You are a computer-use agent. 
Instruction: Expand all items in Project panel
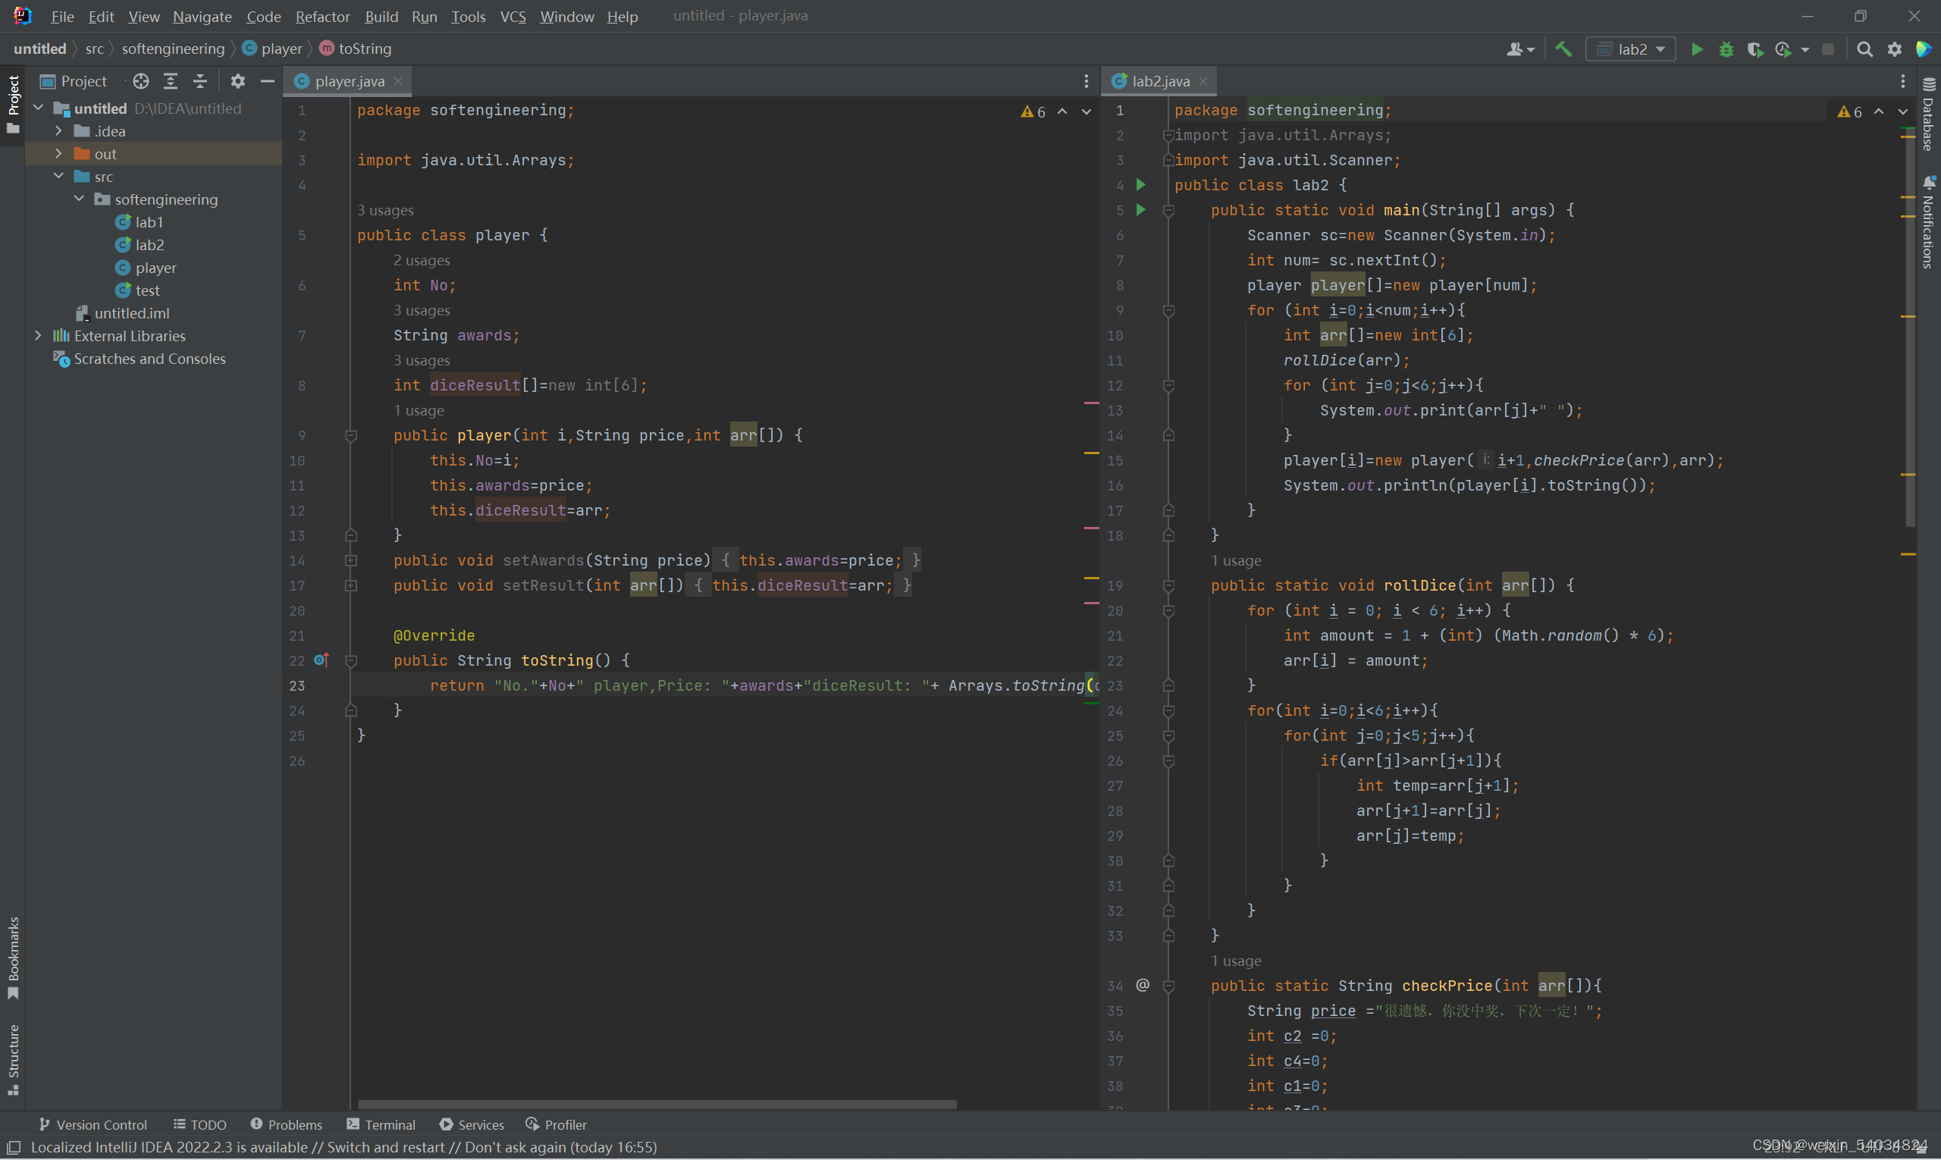point(171,81)
